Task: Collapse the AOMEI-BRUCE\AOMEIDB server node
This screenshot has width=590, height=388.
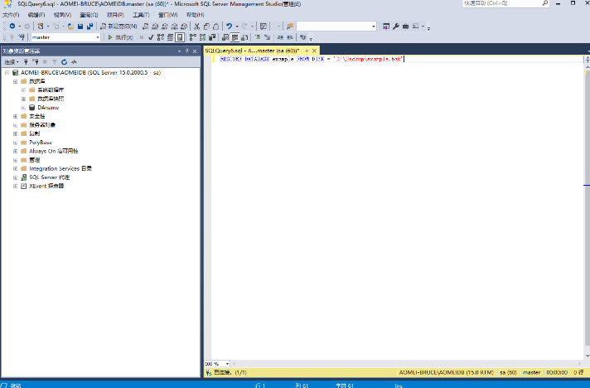Action: point(6,72)
